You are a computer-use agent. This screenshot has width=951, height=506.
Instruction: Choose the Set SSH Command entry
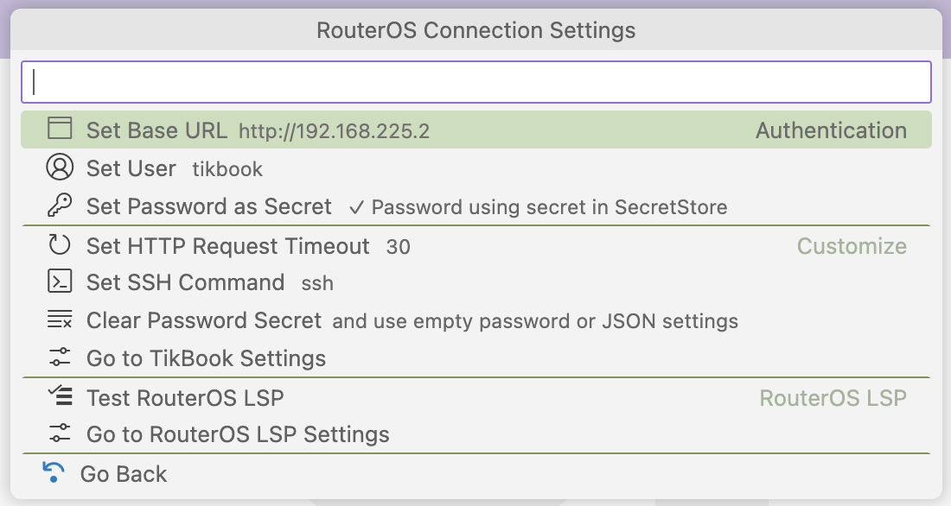[x=476, y=282]
